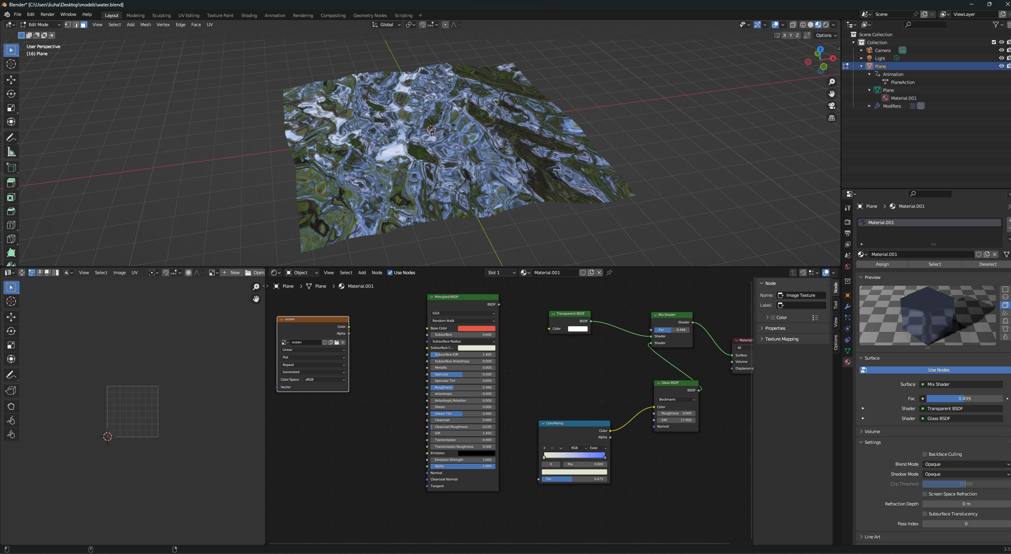Open the Mesh menu in the 3D viewport
The image size is (1011, 554).
[x=146, y=24]
